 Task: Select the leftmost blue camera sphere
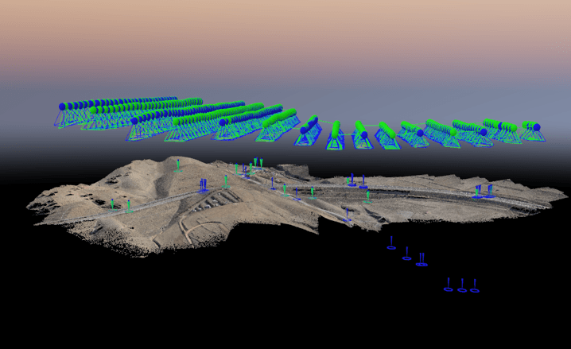(63, 106)
